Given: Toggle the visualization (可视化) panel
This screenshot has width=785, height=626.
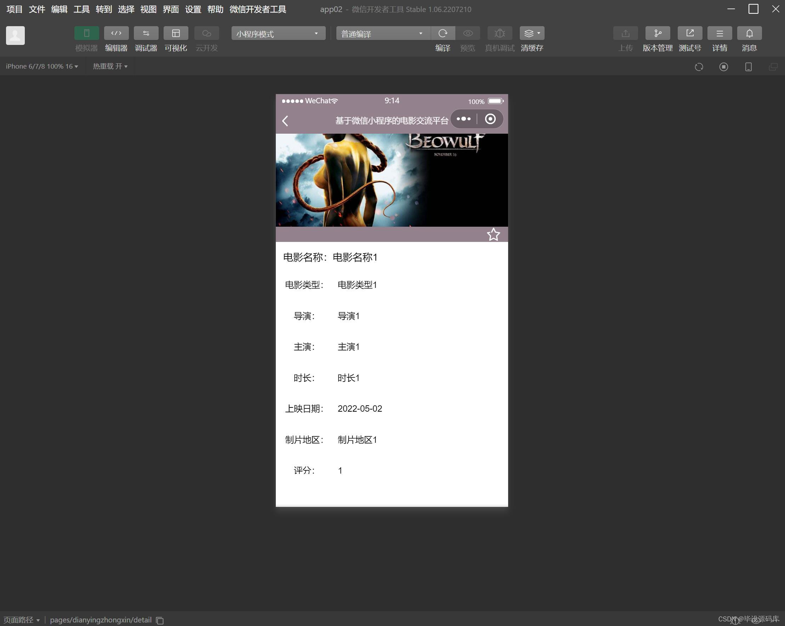Looking at the screenshot, I should (176, 34).
